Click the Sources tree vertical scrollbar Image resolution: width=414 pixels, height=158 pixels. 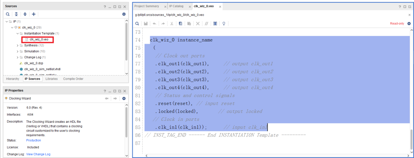pos(126,42)
